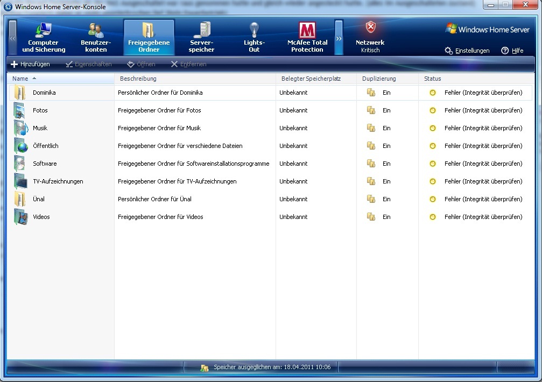Click the Windows Home Server title bar icon
The height and width of the screenshot is (382, 542).
8,6
